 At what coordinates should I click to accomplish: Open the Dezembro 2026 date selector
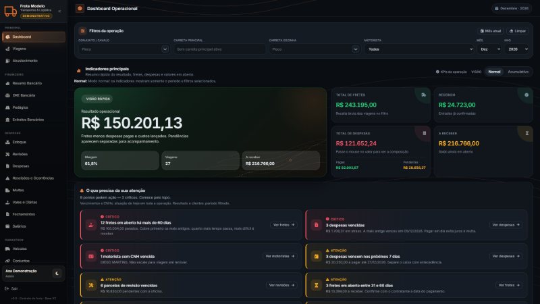[x=512, y=8]
